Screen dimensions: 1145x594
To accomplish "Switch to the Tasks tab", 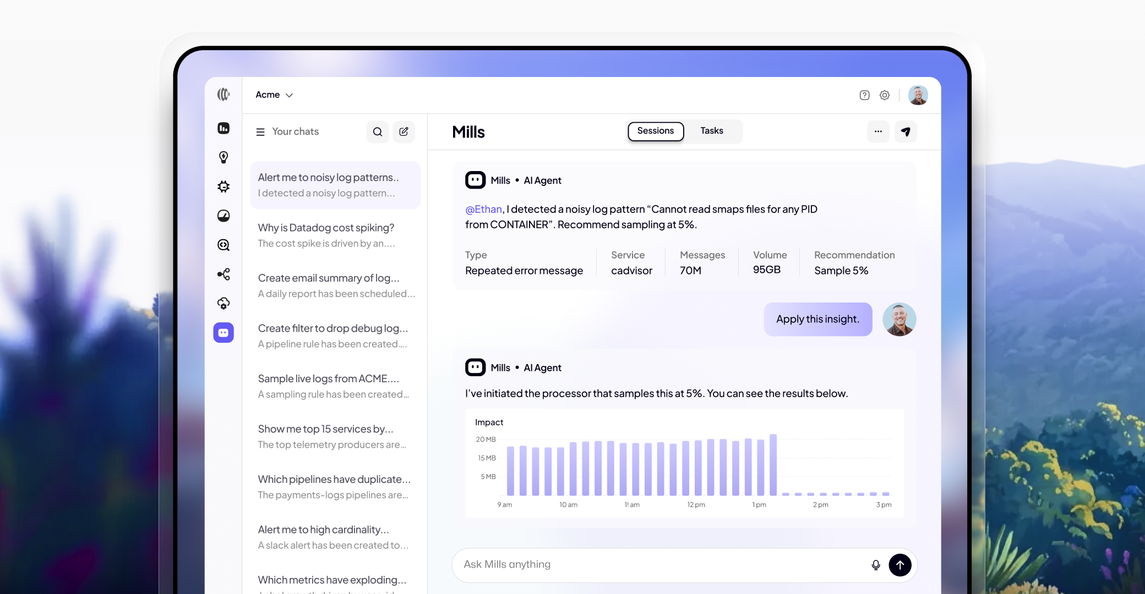I will pyautogui.click(x=711, y=131).
